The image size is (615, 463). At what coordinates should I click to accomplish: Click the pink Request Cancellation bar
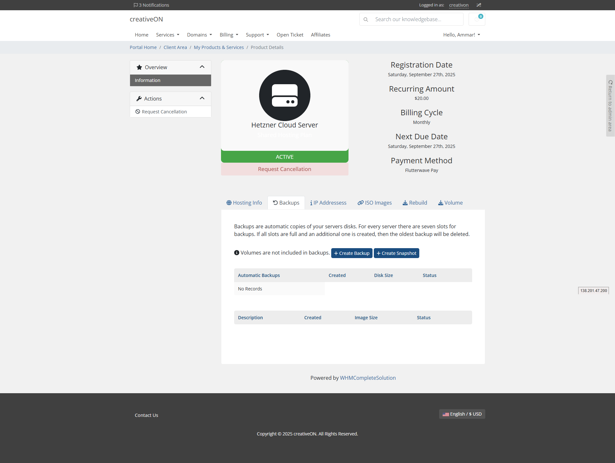(284, 169)
